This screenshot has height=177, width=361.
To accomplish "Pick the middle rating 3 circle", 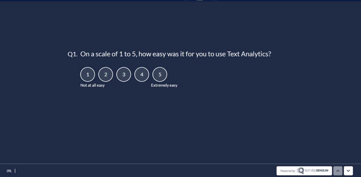I will 124,74.
